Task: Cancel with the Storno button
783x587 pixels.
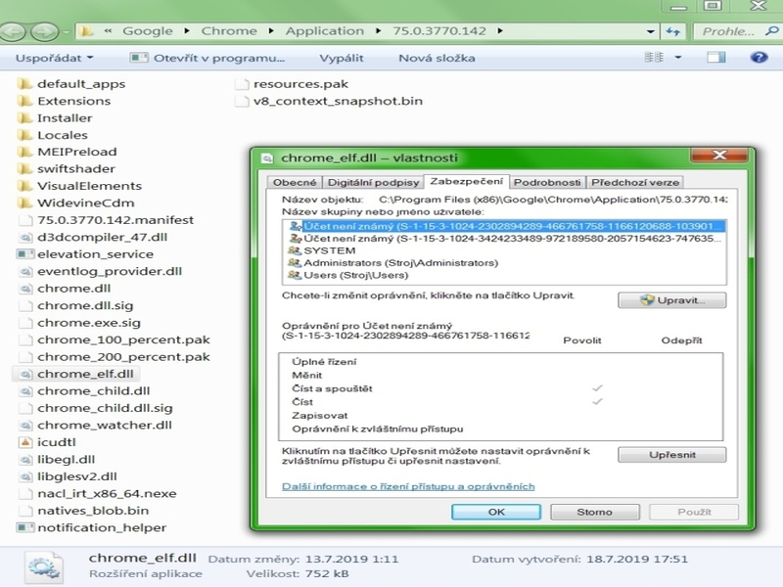Action: [x=595, y=512]
